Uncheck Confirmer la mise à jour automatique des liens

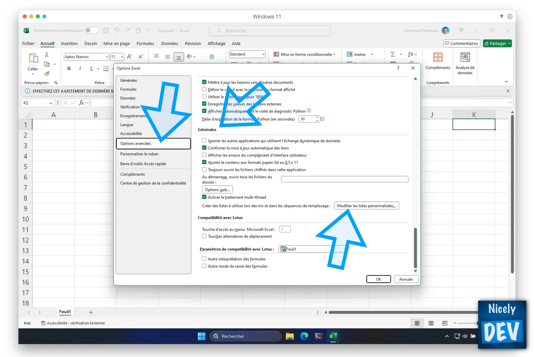tap(204, 148)
